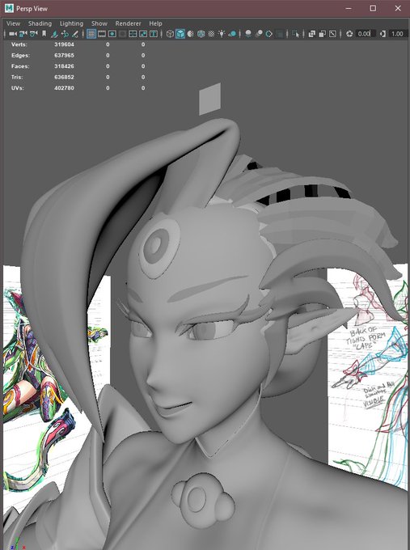Open the View menu
Image resolution: width=410 pixels, height=550 pixels.
click(13, 23)
